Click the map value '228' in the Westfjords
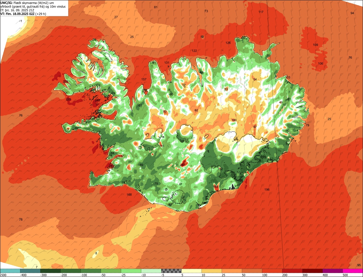 coord(66,81)
